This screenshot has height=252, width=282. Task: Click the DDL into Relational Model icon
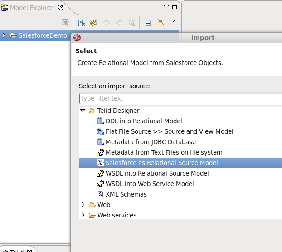[100, 121]
